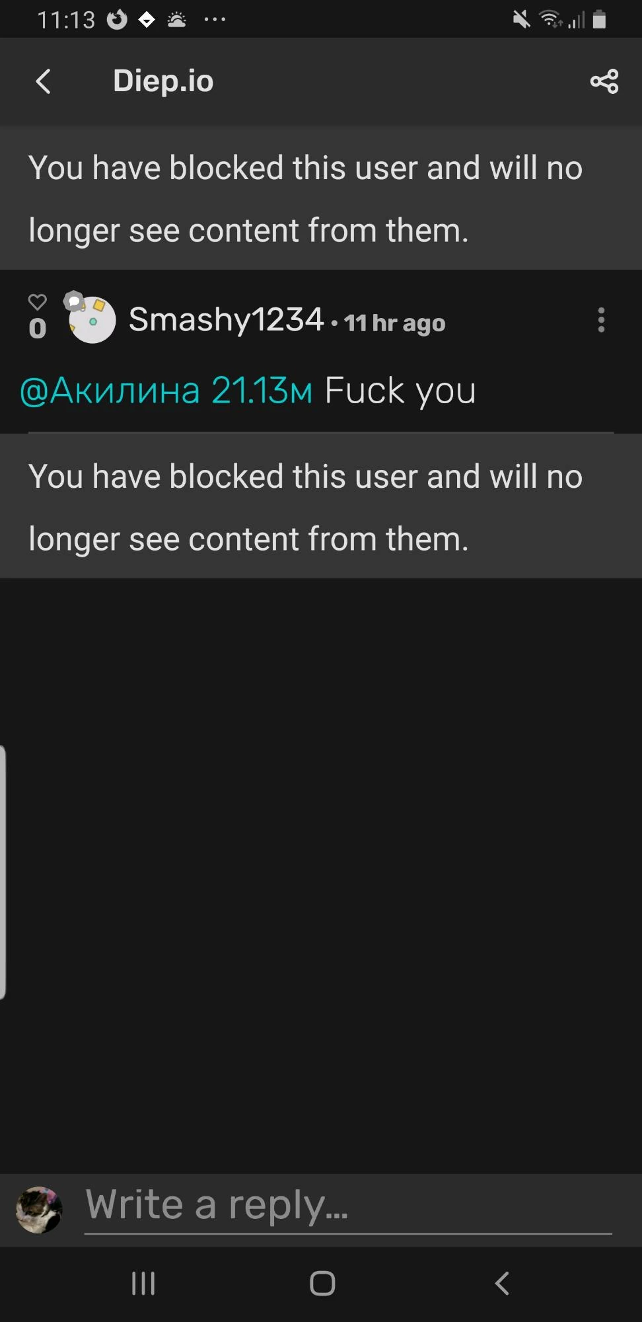This screenshot has width=642, height=1322.
Task: Like Smashy1234's comment with the heart
Action: [38, 302]
